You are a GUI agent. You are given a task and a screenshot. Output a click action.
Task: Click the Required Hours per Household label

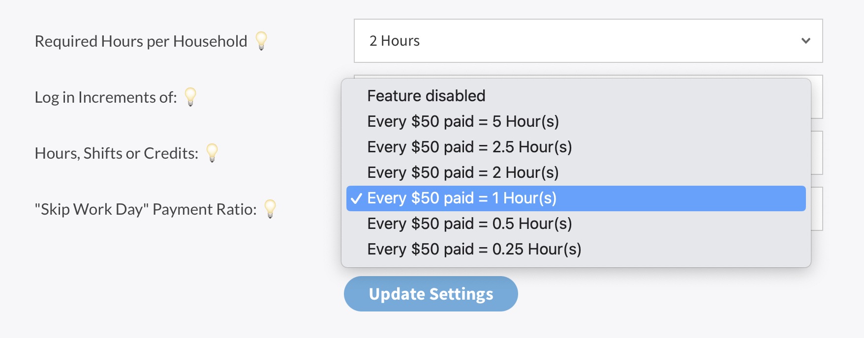point(141,41)
